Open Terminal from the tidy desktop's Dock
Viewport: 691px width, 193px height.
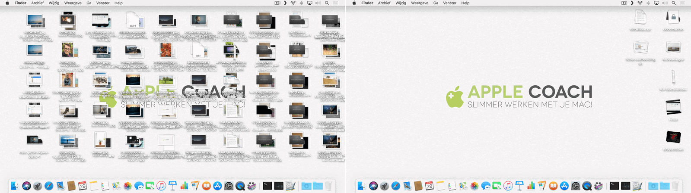tap(614, 186)
